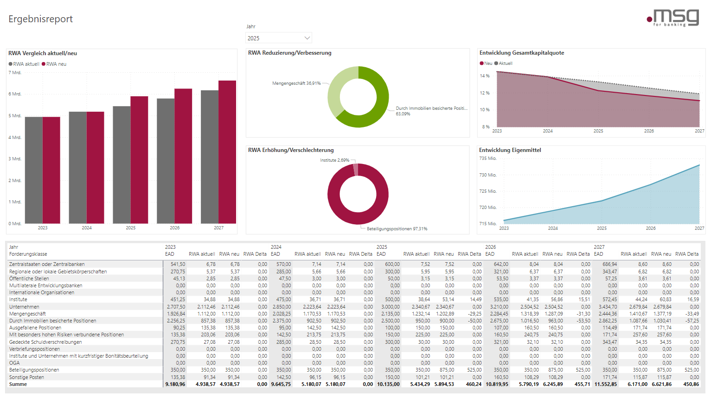
Task: Select the Unternehmen table row
Action: click(x=26, y=306)
